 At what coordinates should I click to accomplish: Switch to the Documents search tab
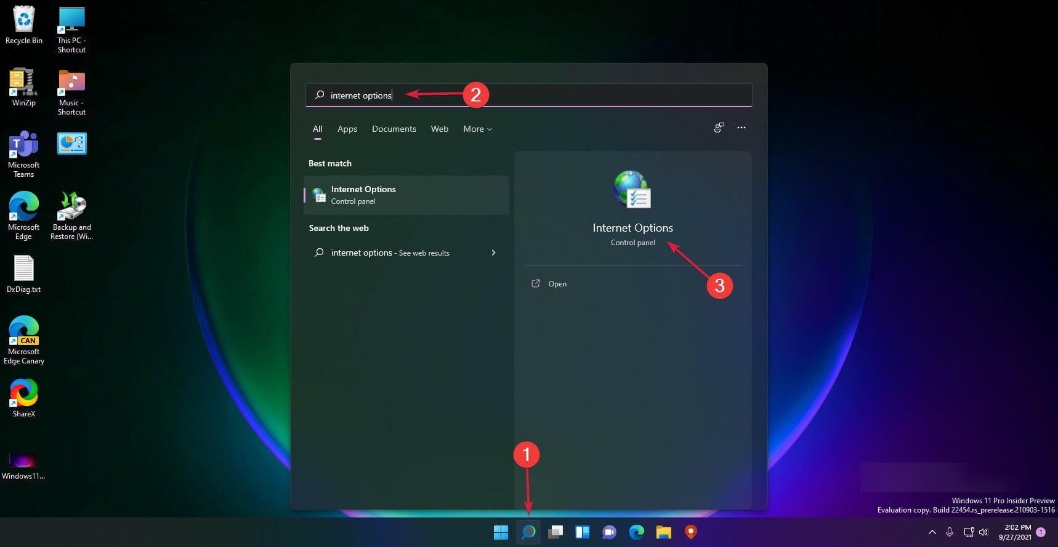coord(394,129)
